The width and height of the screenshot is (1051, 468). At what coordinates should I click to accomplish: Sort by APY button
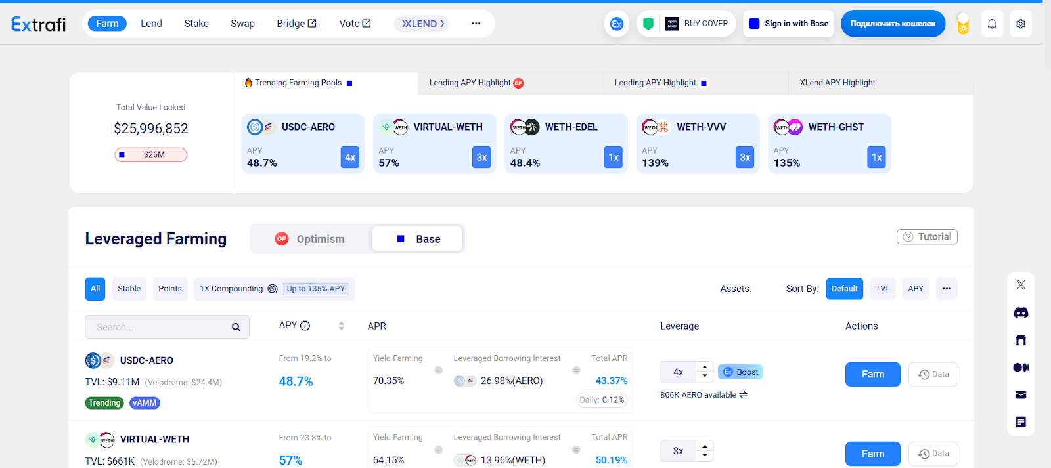click(x=916, y=289)
